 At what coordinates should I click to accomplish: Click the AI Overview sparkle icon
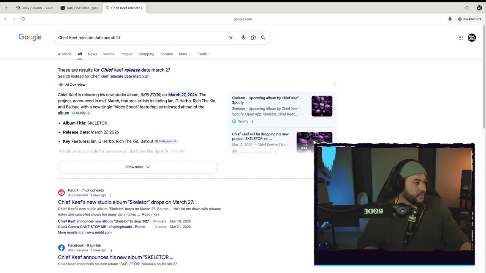[x=61, y=85]
